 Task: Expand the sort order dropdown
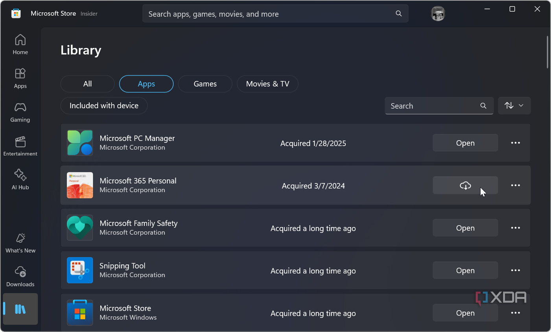[x=514, y=105]
